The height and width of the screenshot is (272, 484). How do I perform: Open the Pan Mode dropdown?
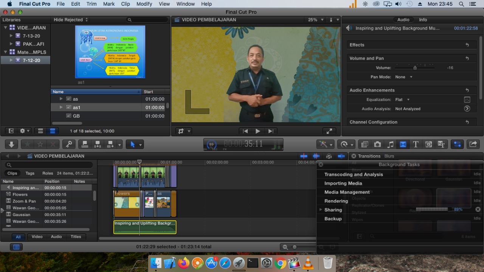click(403, 77)
